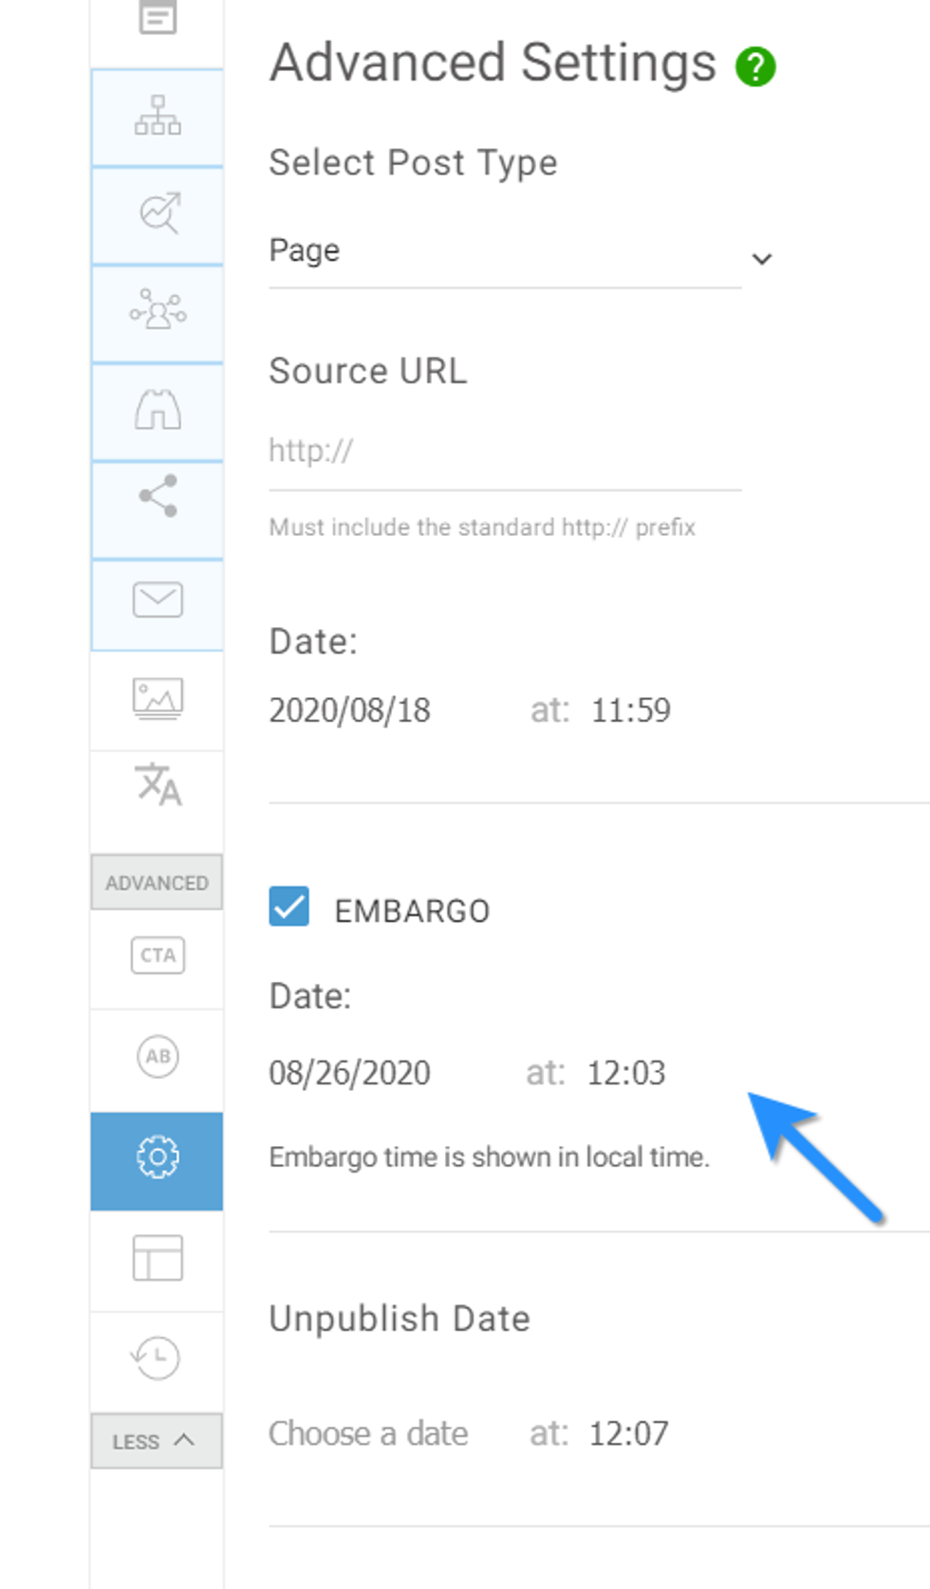The image size is (930, 1589).
Task: Open the AB testing sidebar icon
Action: 158,1056
